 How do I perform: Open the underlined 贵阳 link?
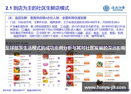point(112,33)
